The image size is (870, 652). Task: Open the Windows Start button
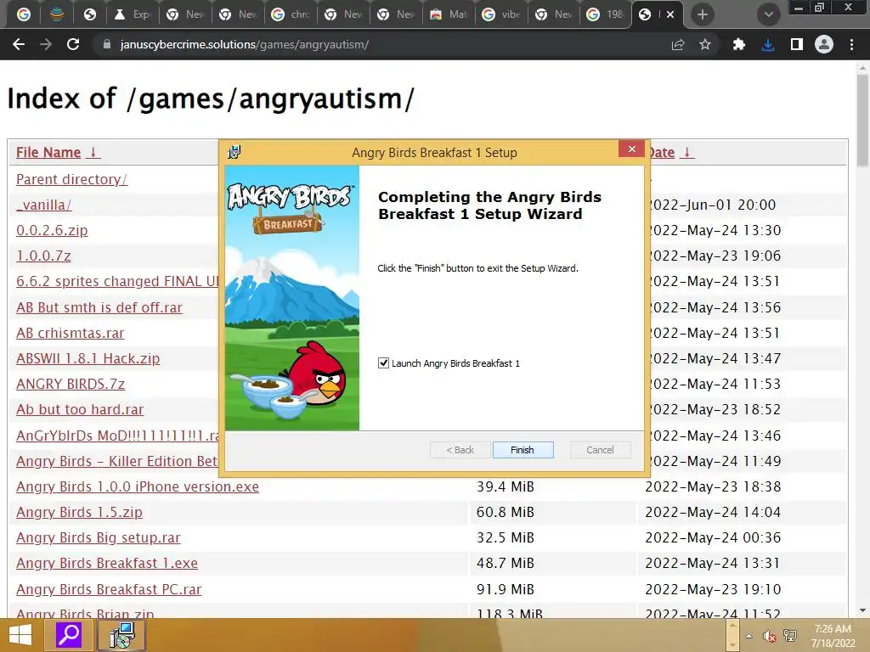pos(20,635)
